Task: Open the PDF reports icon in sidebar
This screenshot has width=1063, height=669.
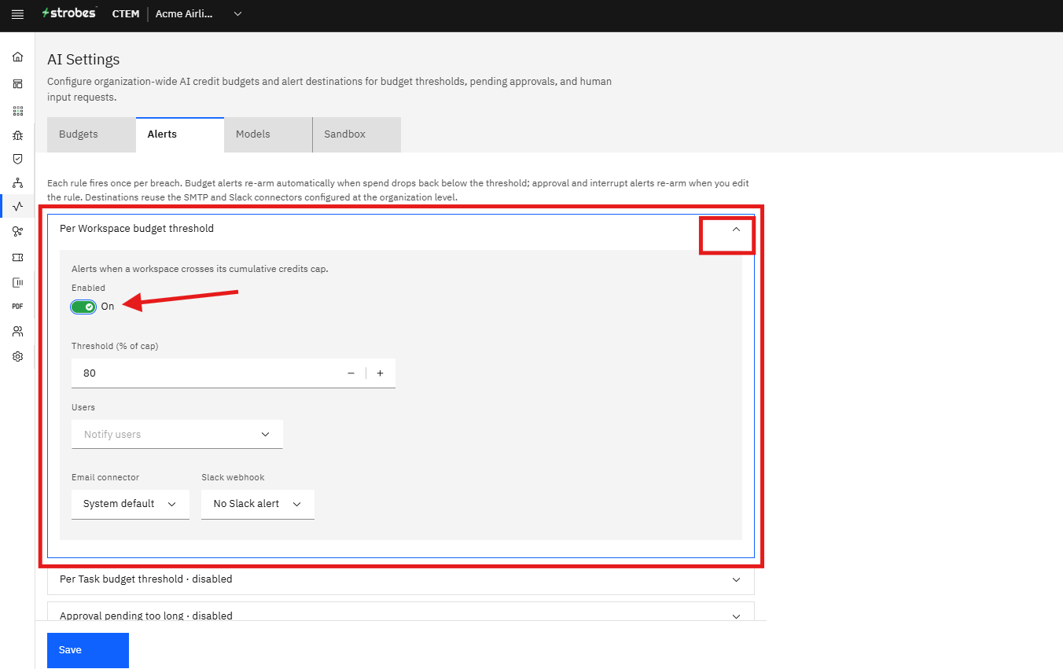Action: click(17, 306)
